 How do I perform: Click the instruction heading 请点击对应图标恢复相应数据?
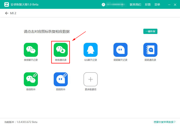coord(46,32)
